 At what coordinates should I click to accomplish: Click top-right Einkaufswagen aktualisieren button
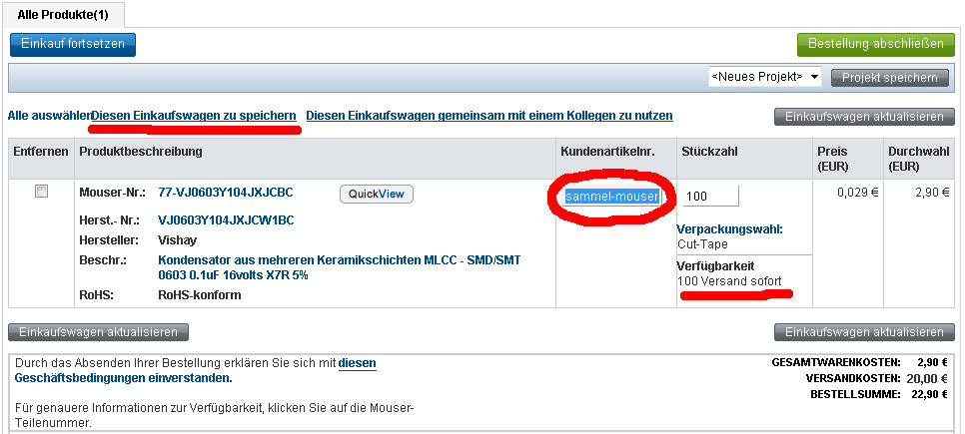864,117
